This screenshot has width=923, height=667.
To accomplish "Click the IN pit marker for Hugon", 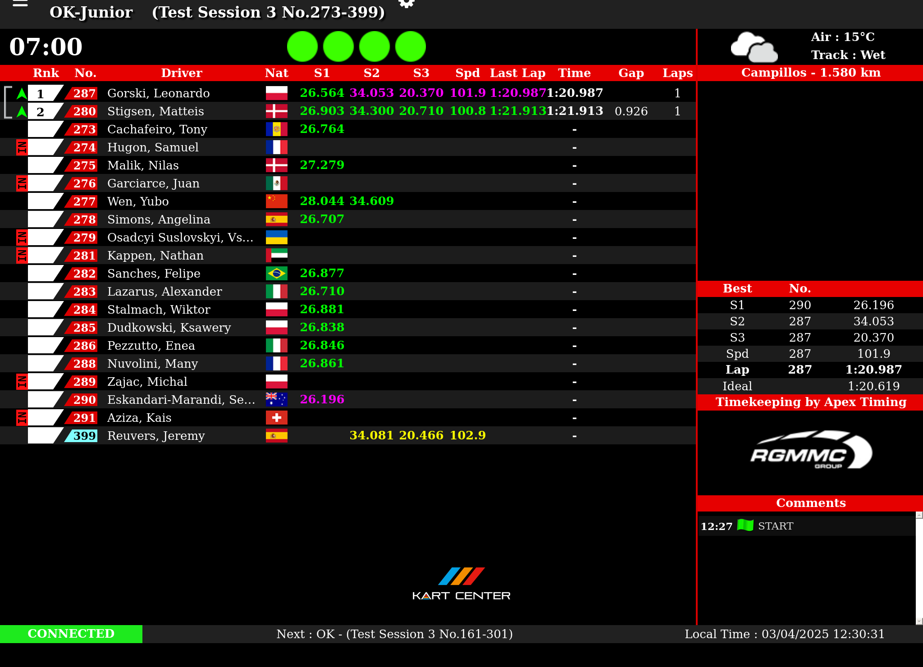I will click(x=22, y=147).
